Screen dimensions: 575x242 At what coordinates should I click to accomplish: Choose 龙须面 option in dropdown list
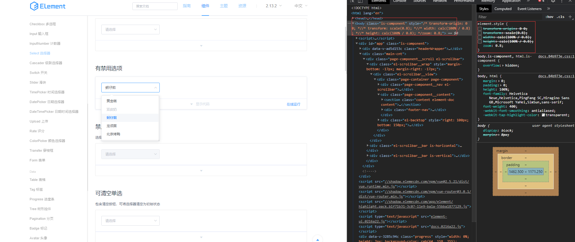pos(130,126)
